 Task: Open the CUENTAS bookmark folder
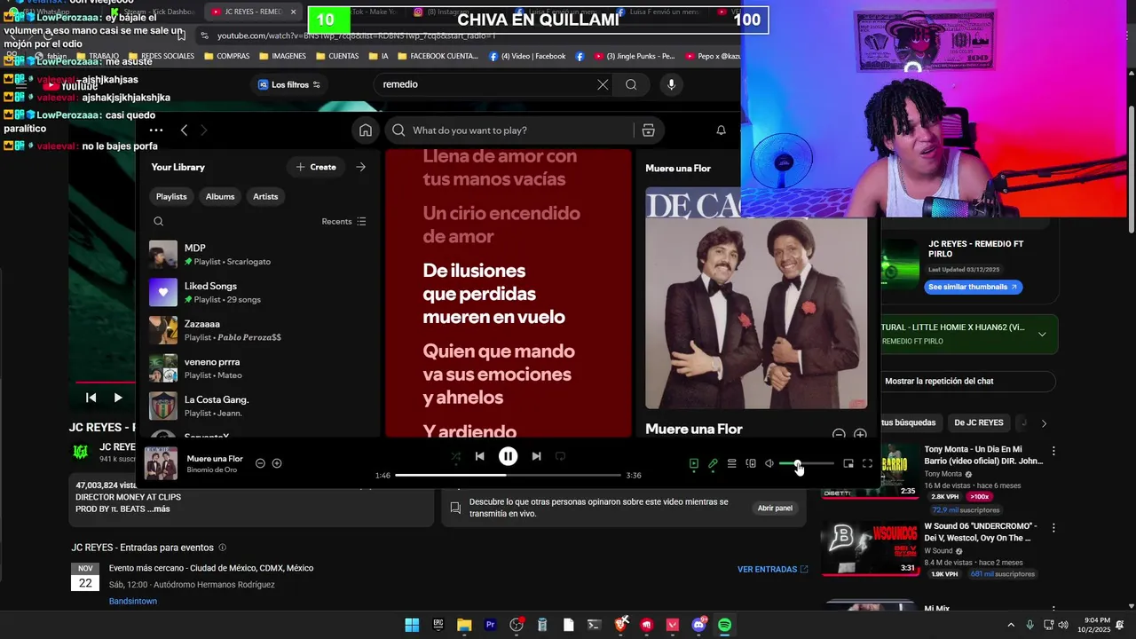coord(337,56)
